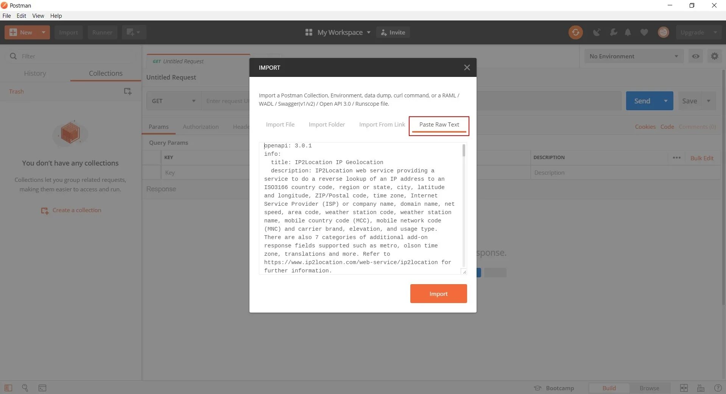Open the GET method dropdown
Screen dimensions: 726x394
[174, 101]
